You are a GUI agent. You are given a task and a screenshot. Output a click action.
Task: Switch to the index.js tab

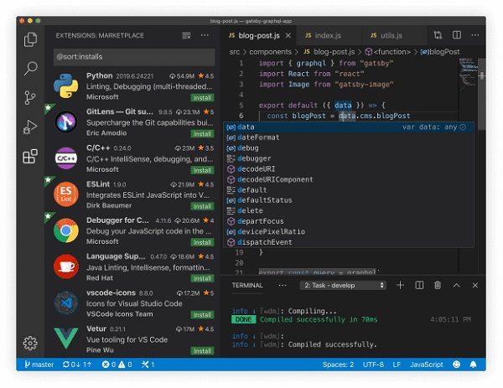323,36
